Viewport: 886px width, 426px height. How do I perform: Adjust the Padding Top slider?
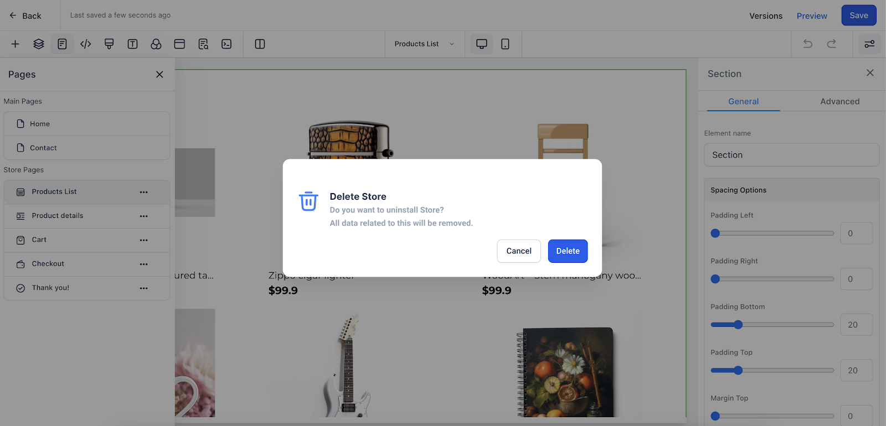coord(772,371)
